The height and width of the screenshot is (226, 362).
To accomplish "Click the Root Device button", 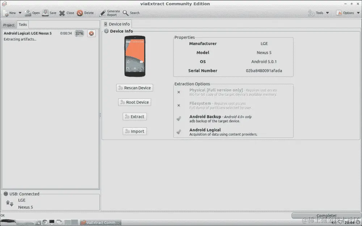I will 135,102.
